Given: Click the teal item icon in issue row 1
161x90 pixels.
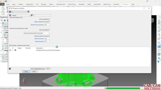Looking at the screenshot, I should tap(15, 50).
